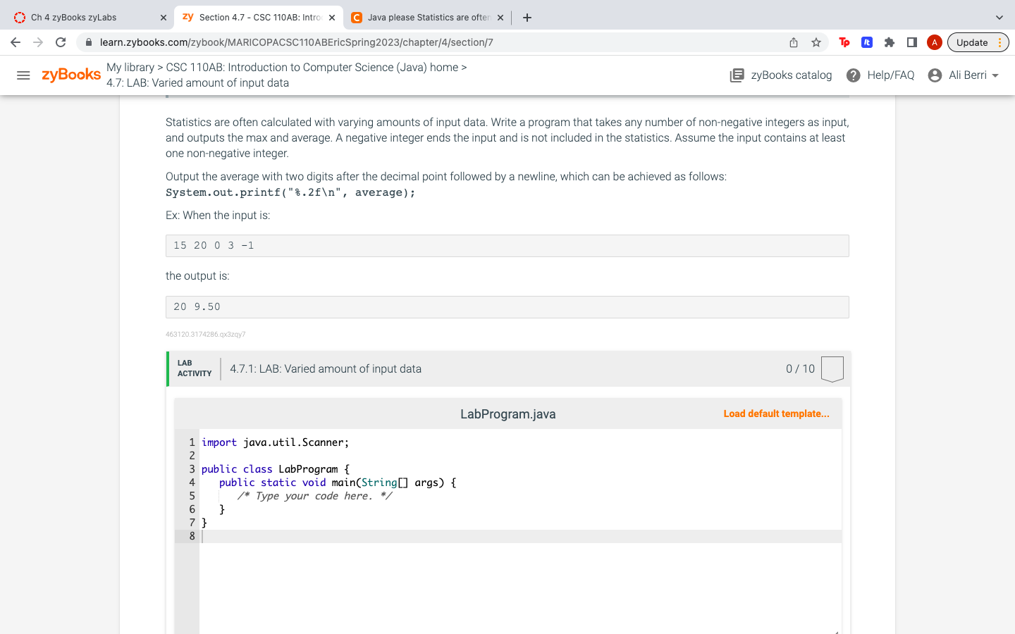1015x634 pixels.
Task: Click Load default template link
Action: (x=776, y=414)
